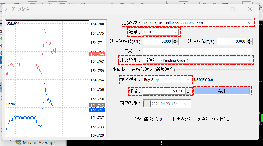Click the 発注 place order button

(222, 91)
